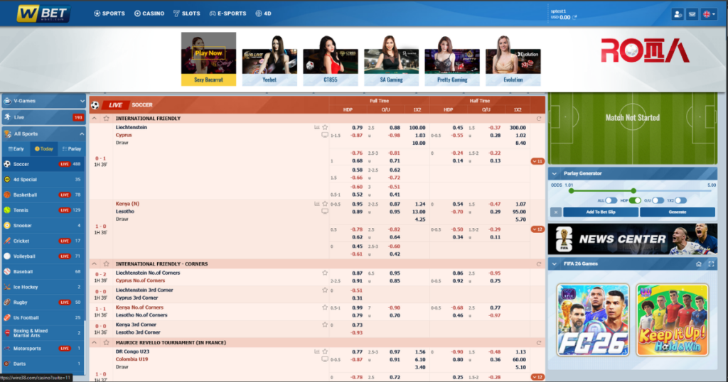Open the CASINO menu
This screenshot has height=382, width=728.
tap(149, 13)
